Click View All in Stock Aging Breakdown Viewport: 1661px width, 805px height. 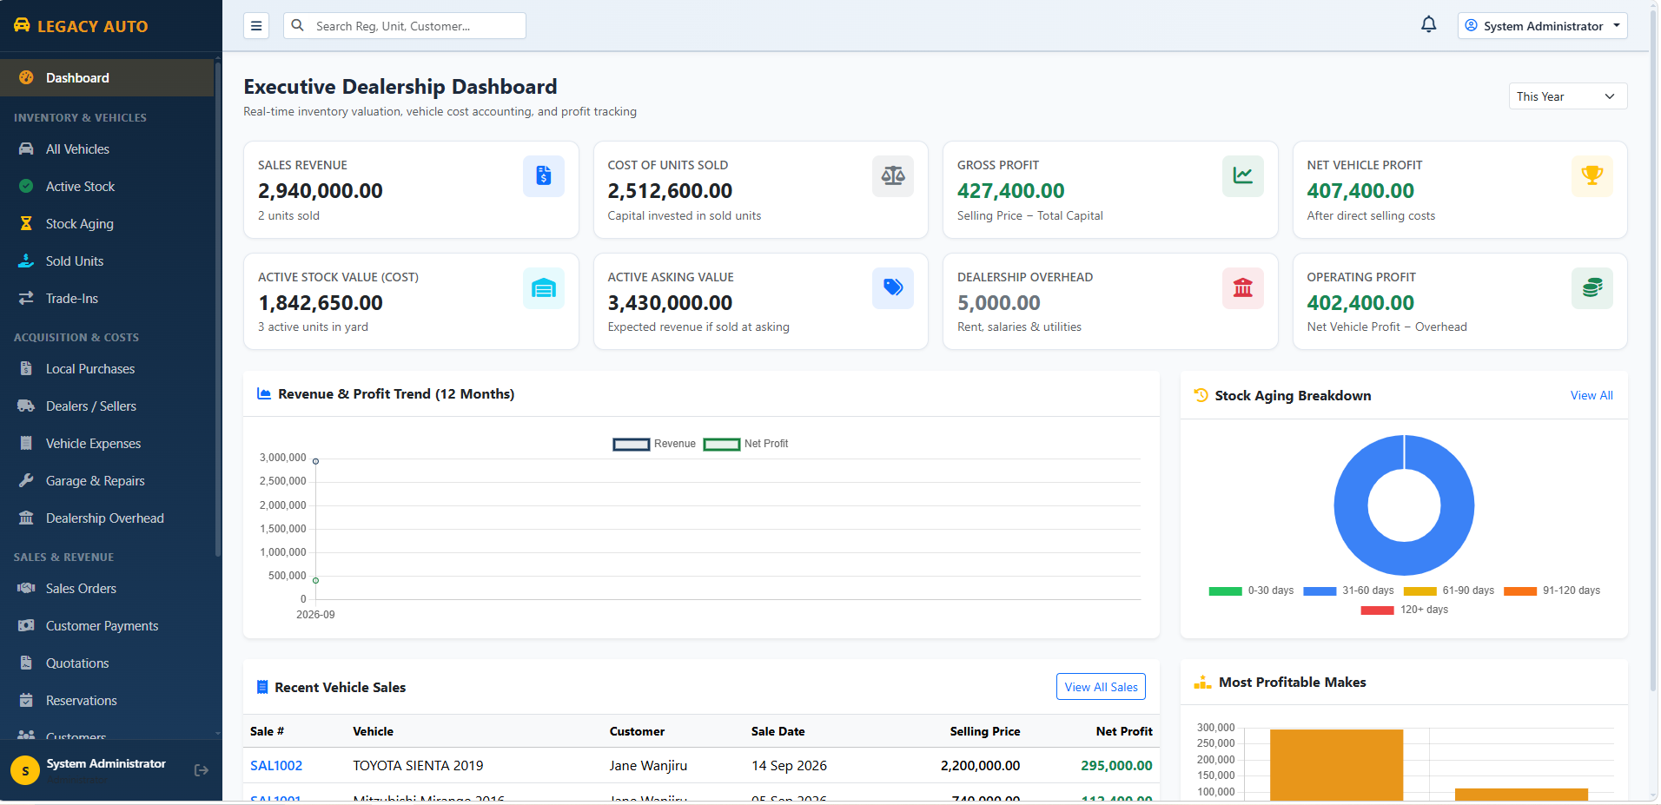[1592, 395]
